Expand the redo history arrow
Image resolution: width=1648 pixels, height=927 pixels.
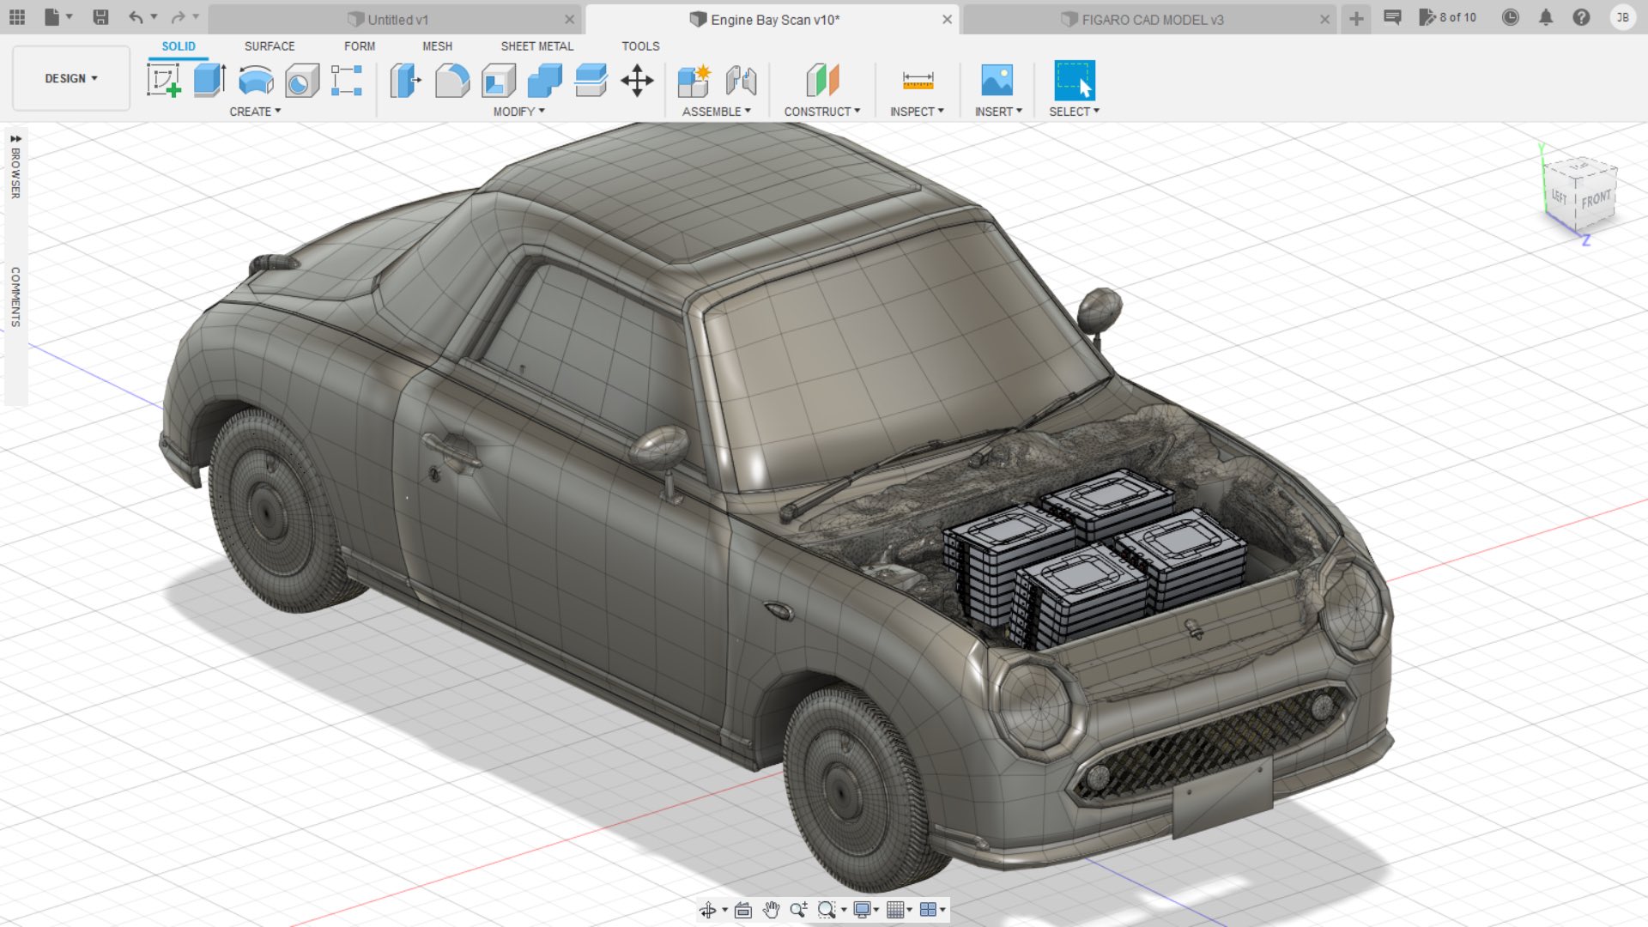point(197,17)
